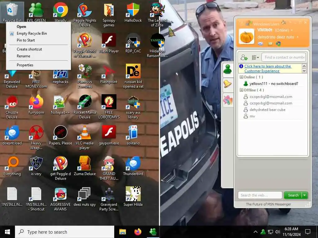The width and height of the screenshot is (318, 238).
Task: Open Firefox from the taskbar
Action: pyautogui.click(x=138, y=232)
